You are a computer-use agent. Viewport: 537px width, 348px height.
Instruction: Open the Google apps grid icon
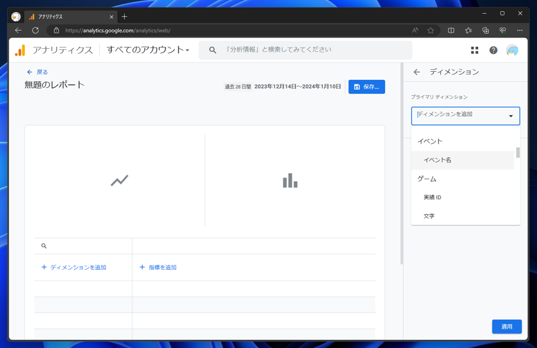475,51
